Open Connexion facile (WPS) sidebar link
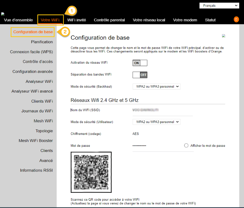Screen dimensions: 244x208 pyautogui.click(x=31, y=52)
